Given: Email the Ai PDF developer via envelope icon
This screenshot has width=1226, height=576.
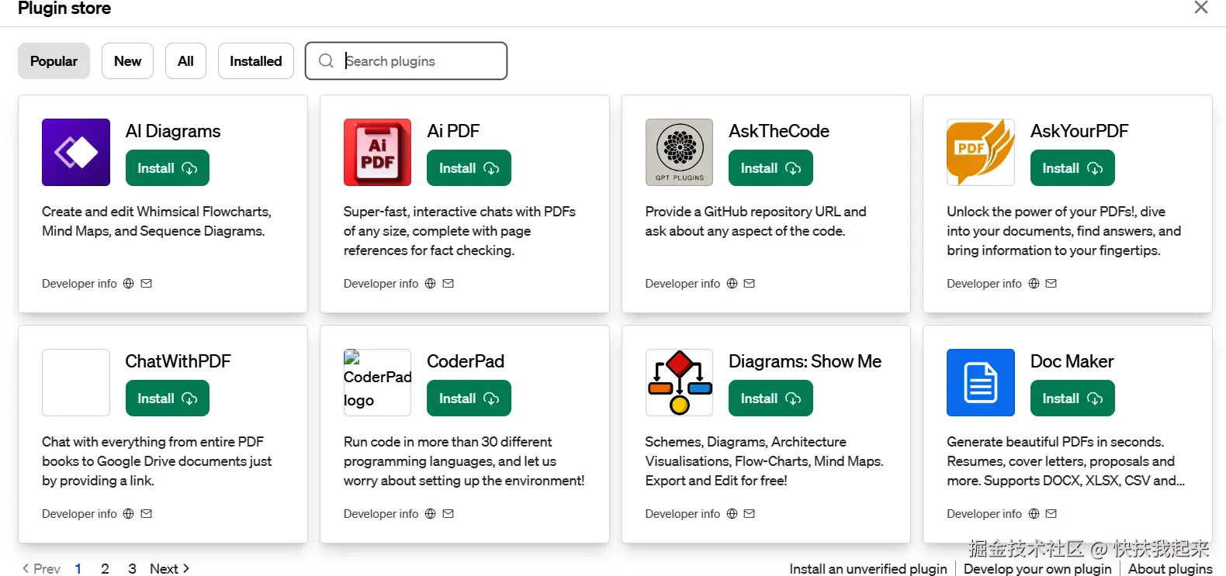Looking at the screenshot, I should coord(448,284).
